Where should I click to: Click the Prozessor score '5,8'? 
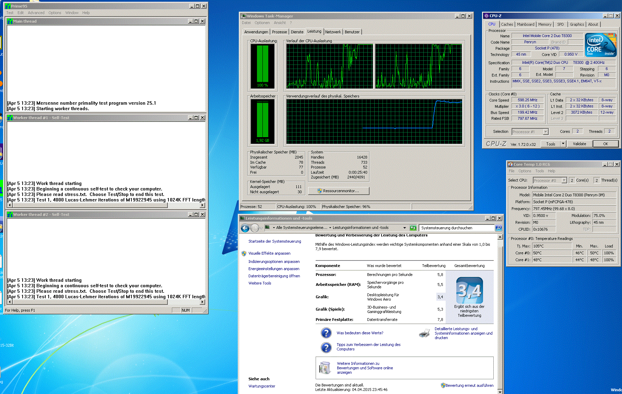440,275
